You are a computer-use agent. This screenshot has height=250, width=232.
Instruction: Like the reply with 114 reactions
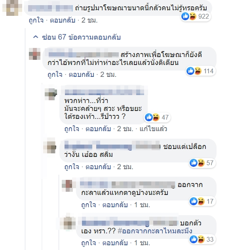[55, 74]
